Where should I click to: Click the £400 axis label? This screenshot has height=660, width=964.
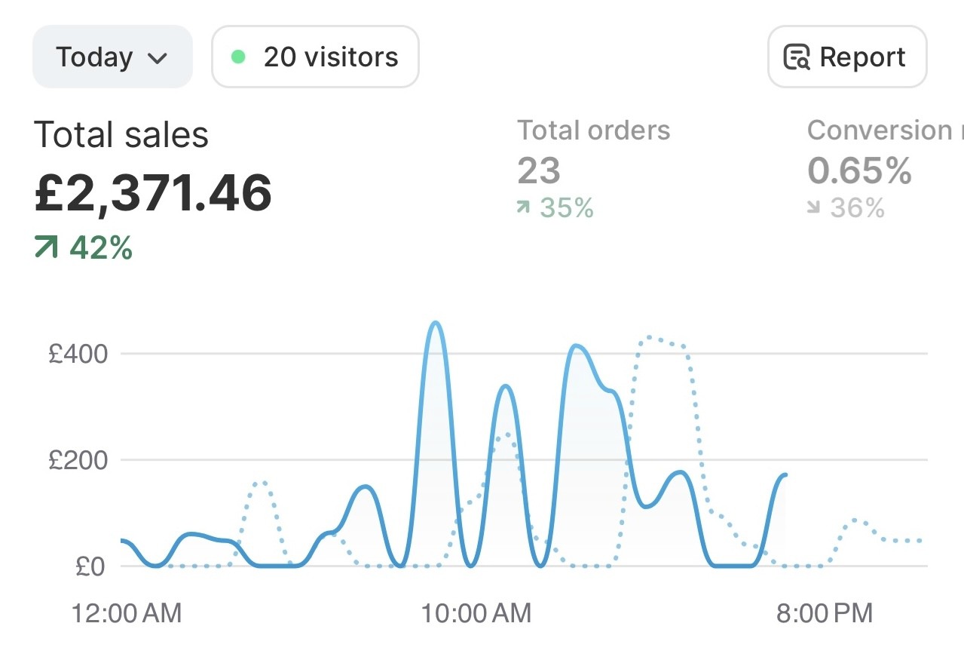coord(78,354)
